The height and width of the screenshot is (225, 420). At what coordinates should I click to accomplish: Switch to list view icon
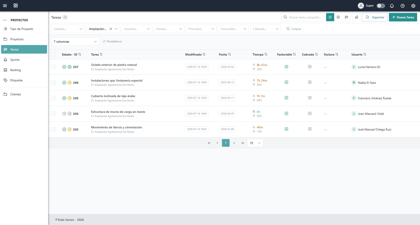pyautogui.click(x=330, y=17)
